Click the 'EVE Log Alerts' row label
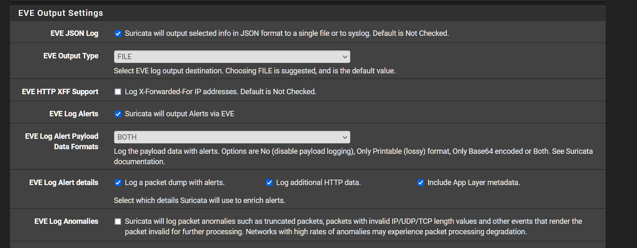This screenshot has height=248, width=637. click(x=74, y=114)
